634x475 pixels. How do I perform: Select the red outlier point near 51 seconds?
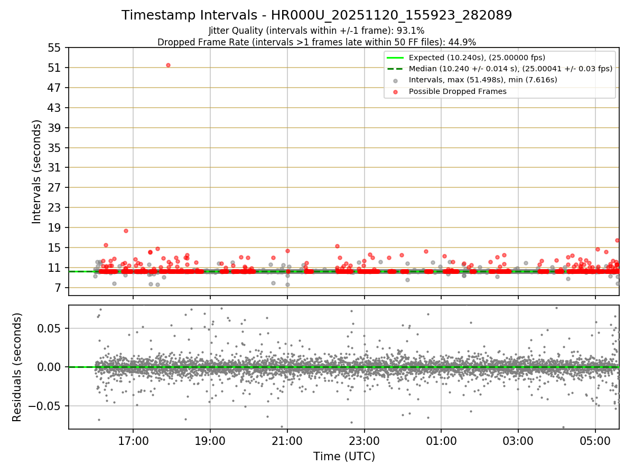[168, 65]
